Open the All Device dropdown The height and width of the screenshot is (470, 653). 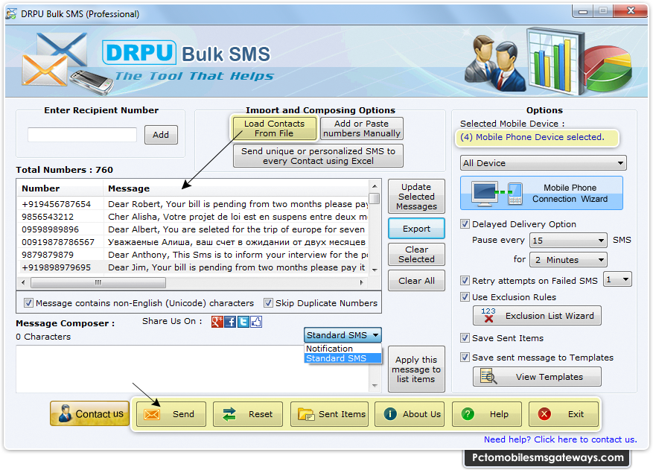tap(543, 163)
